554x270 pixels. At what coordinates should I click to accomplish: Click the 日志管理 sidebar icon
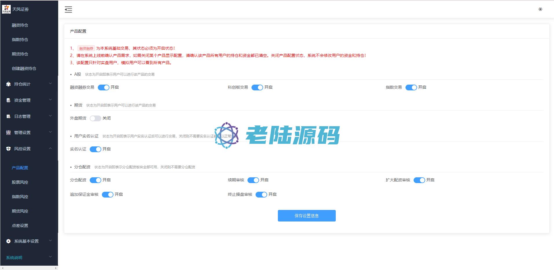8,116
